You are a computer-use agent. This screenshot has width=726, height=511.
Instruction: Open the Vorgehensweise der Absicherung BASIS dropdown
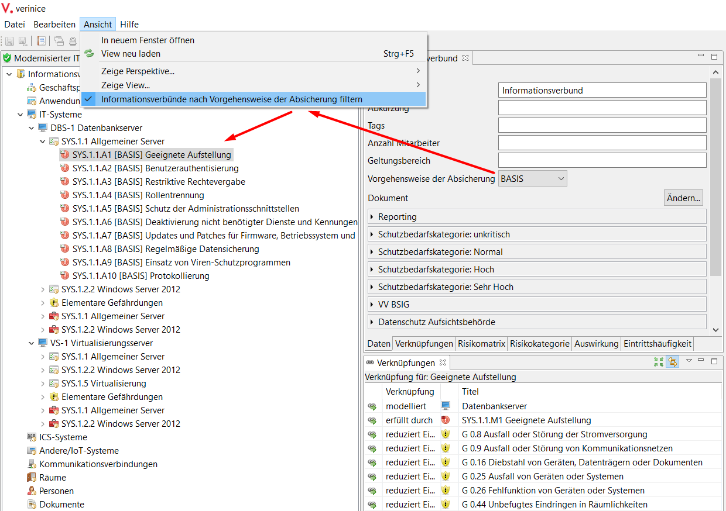pos(532,179)
